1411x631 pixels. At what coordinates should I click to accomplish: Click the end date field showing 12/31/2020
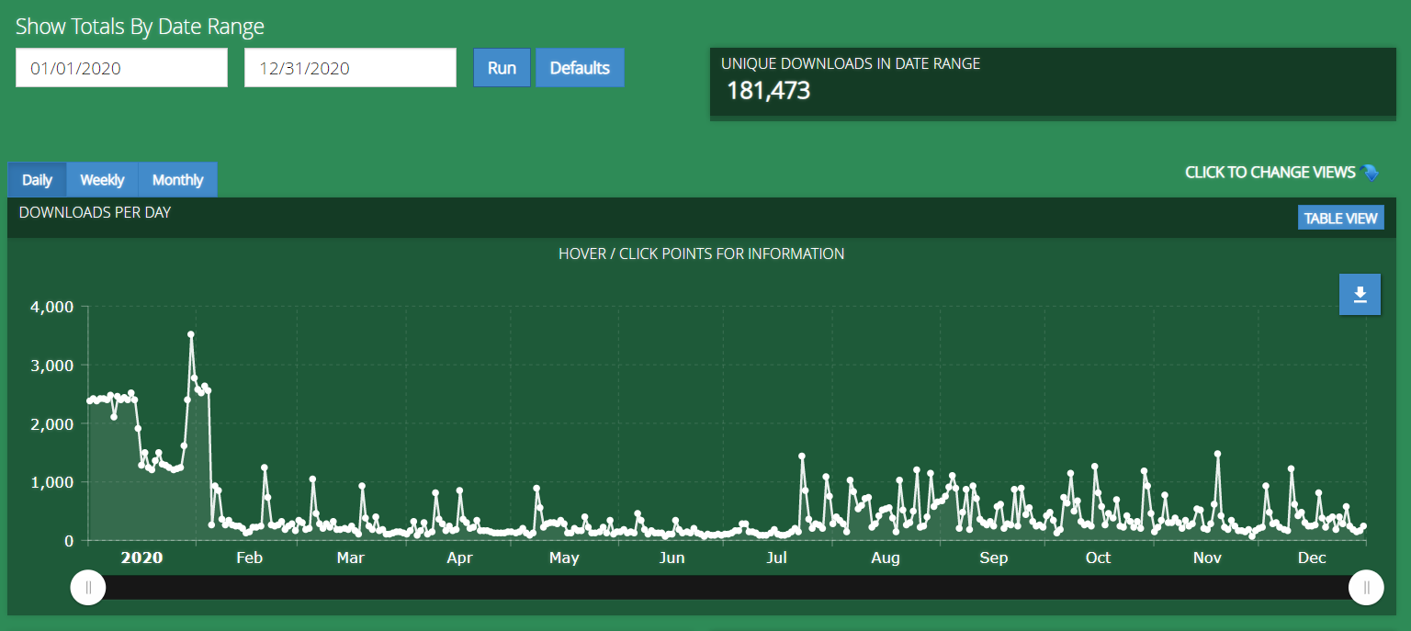(x=350, y=68)
